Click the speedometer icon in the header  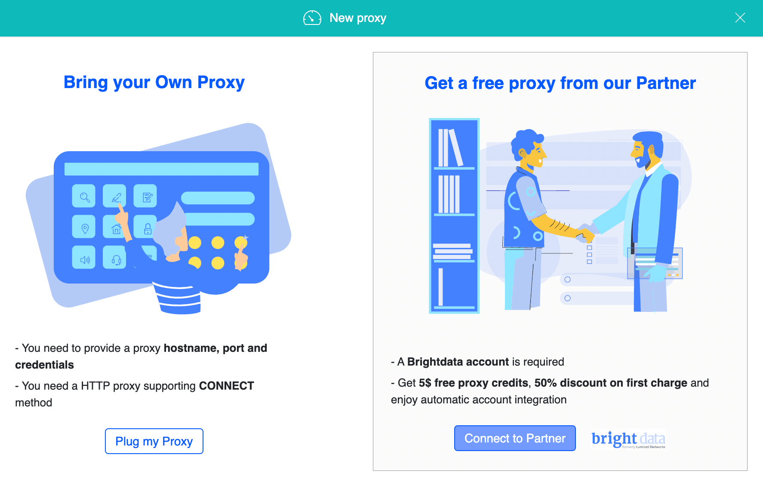[312, 18]
